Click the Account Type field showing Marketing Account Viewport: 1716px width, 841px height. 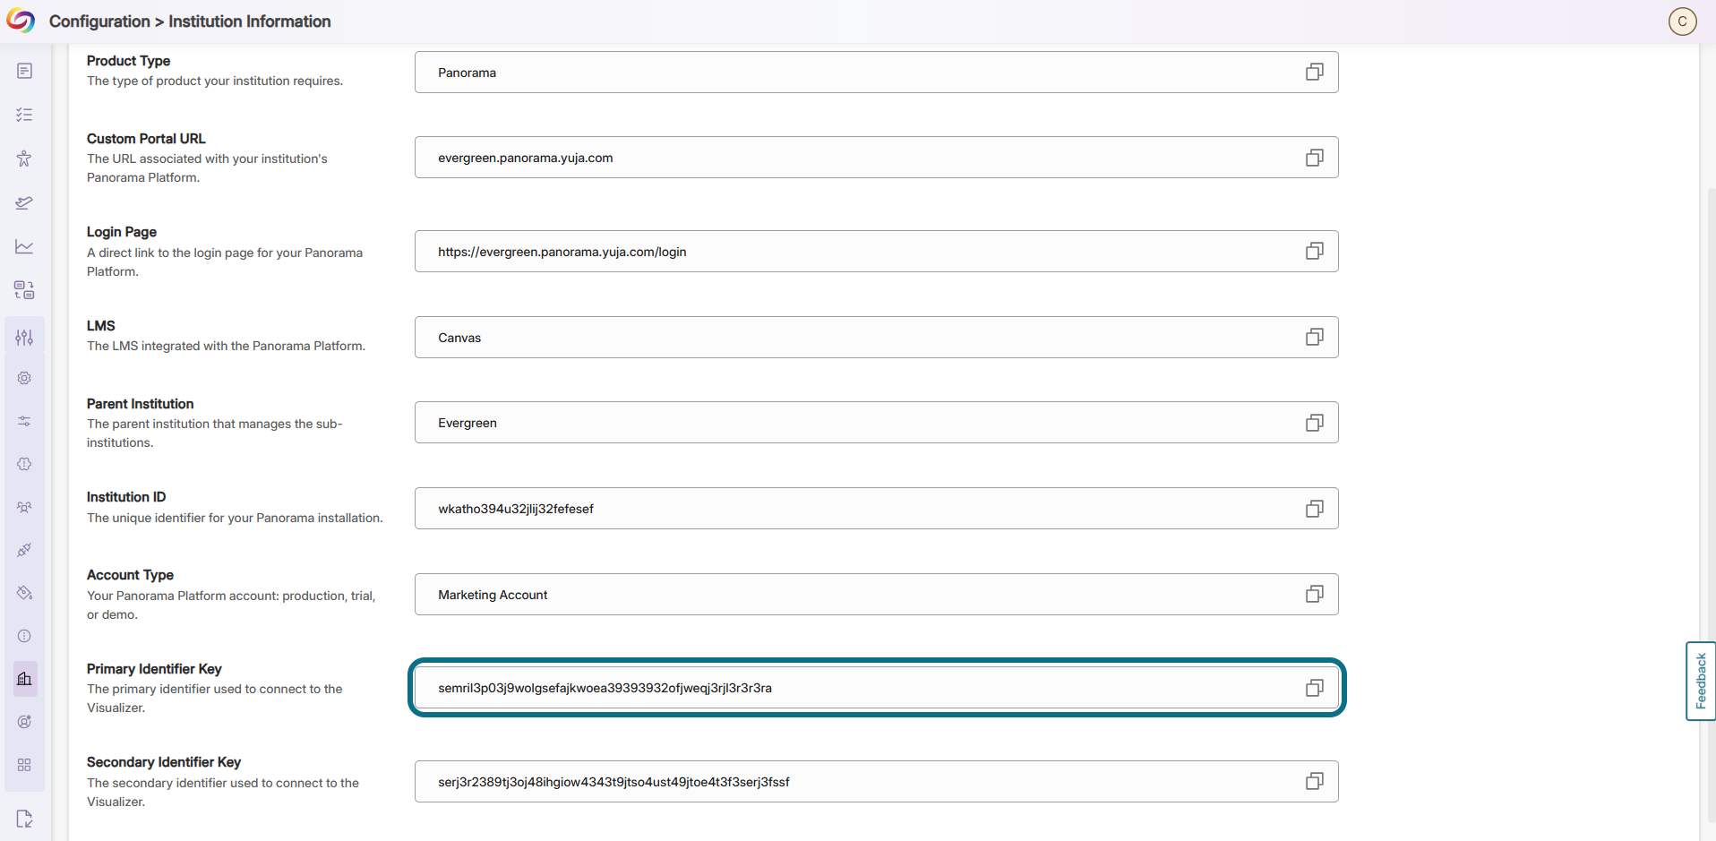tap(876, 594)
